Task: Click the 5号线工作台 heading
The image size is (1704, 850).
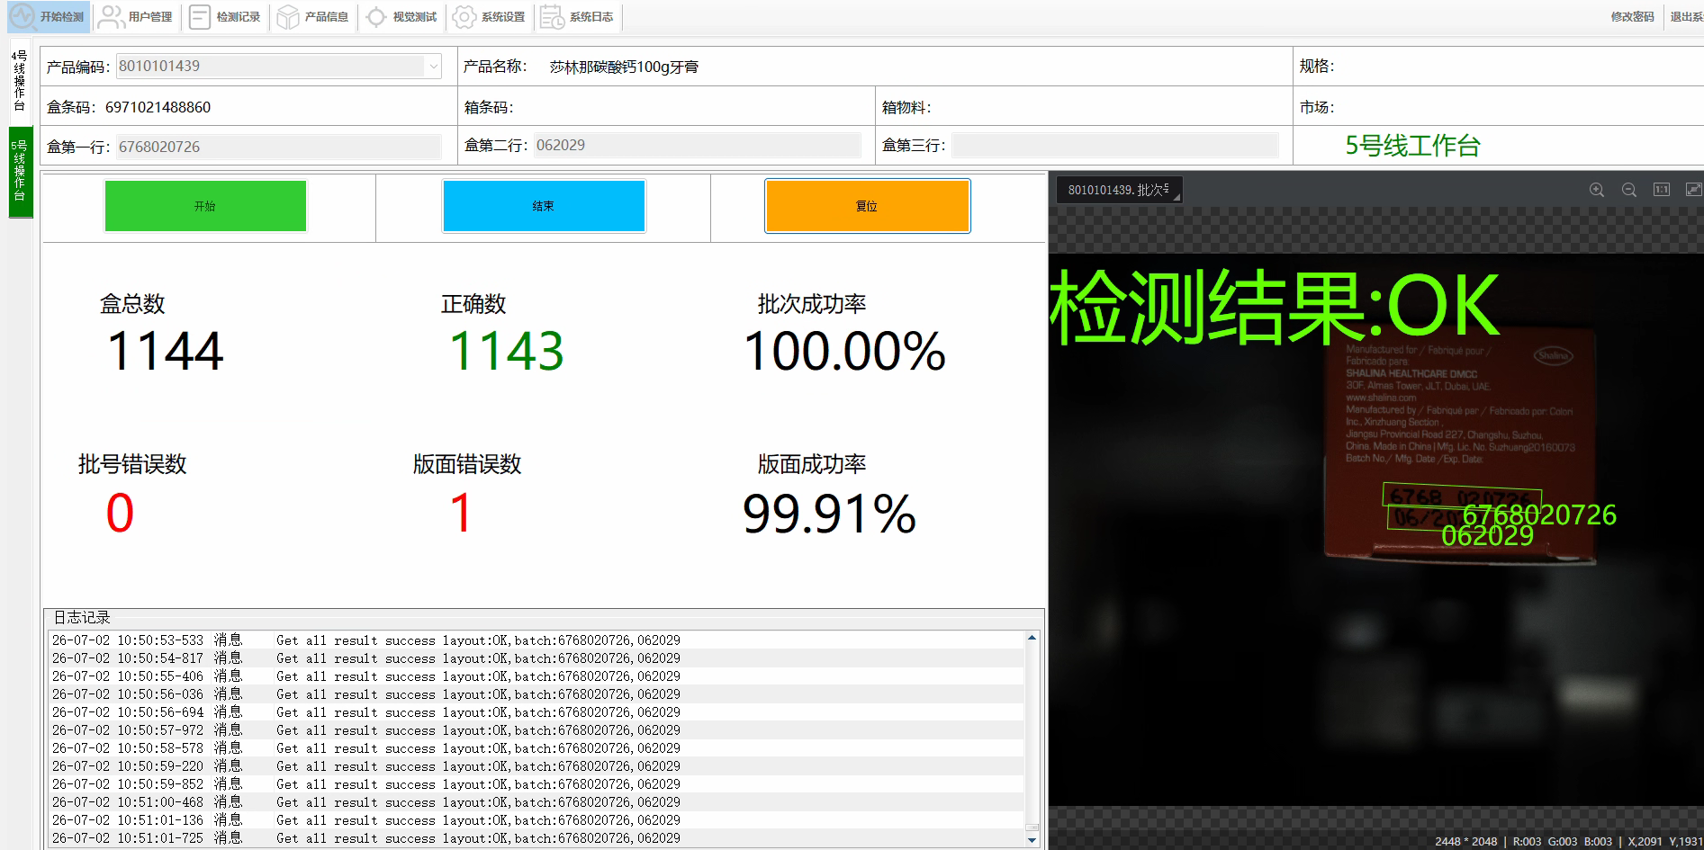Action: (1413, 146)
